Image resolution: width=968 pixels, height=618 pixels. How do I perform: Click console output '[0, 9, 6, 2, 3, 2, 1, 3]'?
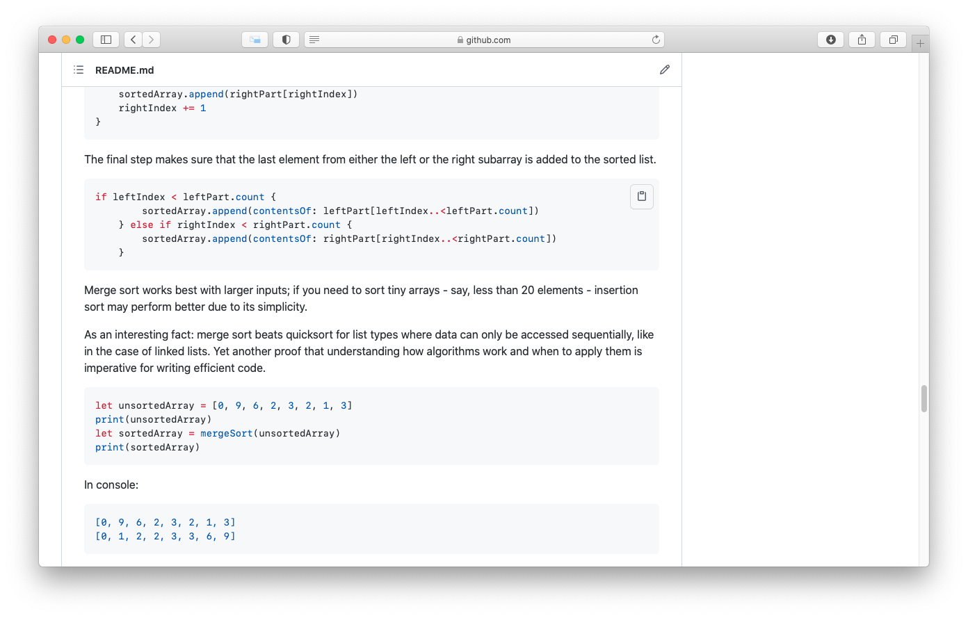[166, 522]
